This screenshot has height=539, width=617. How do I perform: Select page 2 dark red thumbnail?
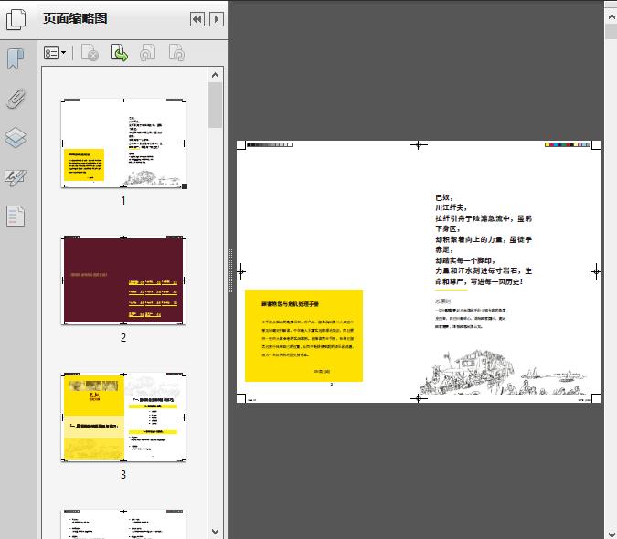[123, 280]
